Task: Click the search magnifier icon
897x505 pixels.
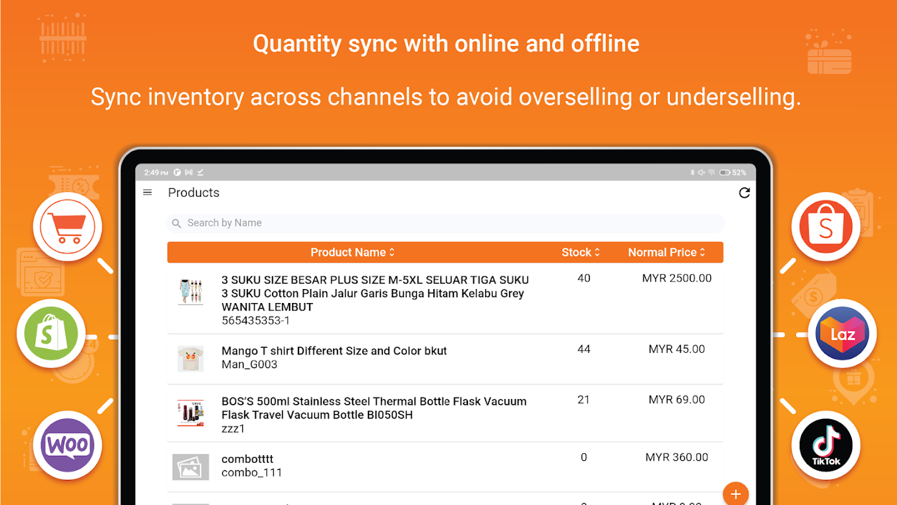Action: pyautogui.click(x=177, y=223)
